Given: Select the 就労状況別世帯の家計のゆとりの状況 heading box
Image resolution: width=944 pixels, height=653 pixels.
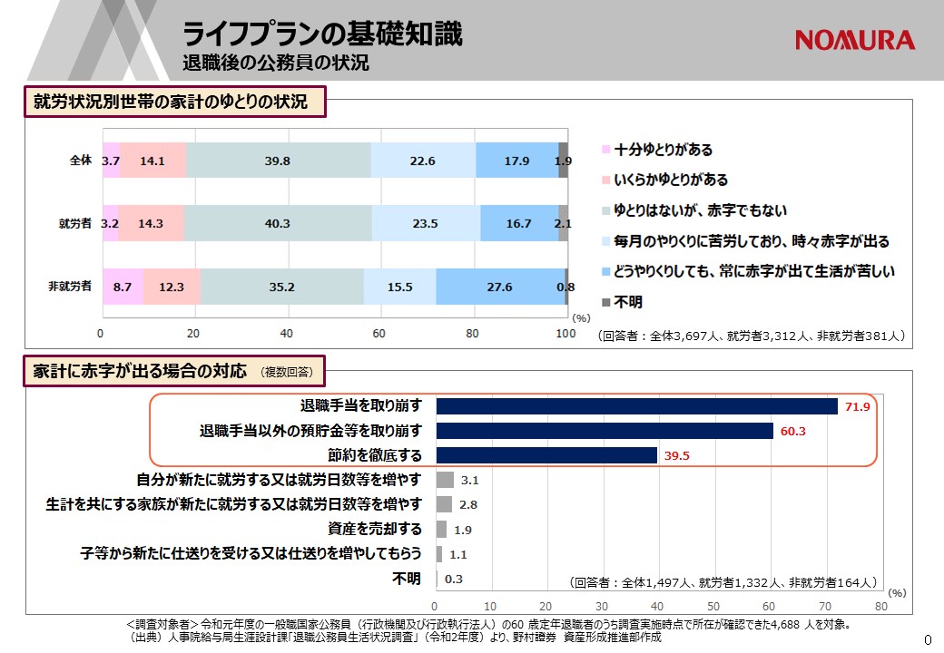Looking at the screenshot, I should click(x=173, y=102).
